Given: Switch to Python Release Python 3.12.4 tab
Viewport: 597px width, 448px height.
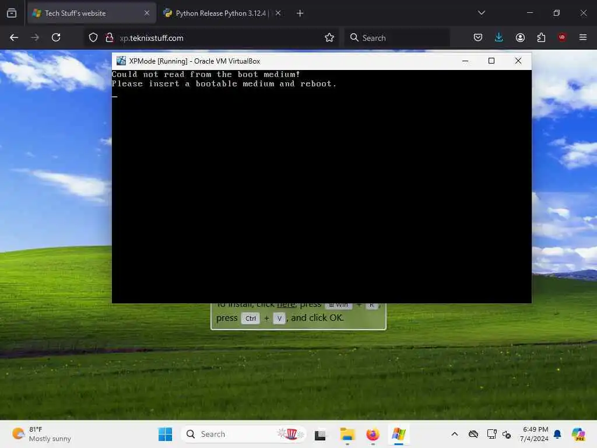Looking at the screenshot, I should pyautogui.click(x=220, y=13).
